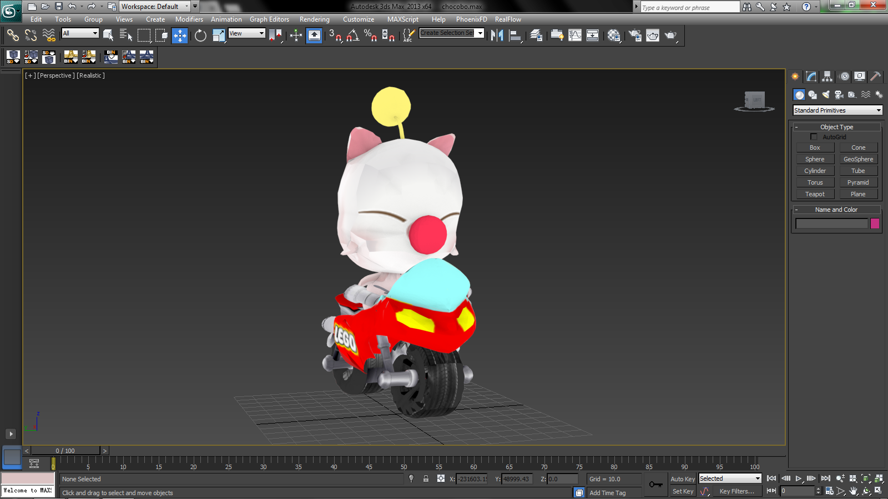
Task: Toggle the Angle Snap button
Action: click(x=352, y=35)
